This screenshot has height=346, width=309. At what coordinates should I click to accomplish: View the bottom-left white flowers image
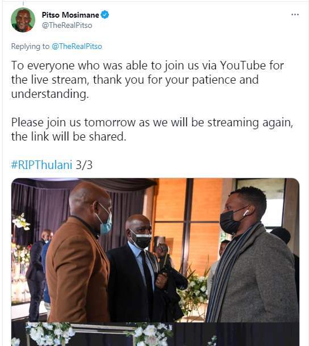tap(92, 334)
